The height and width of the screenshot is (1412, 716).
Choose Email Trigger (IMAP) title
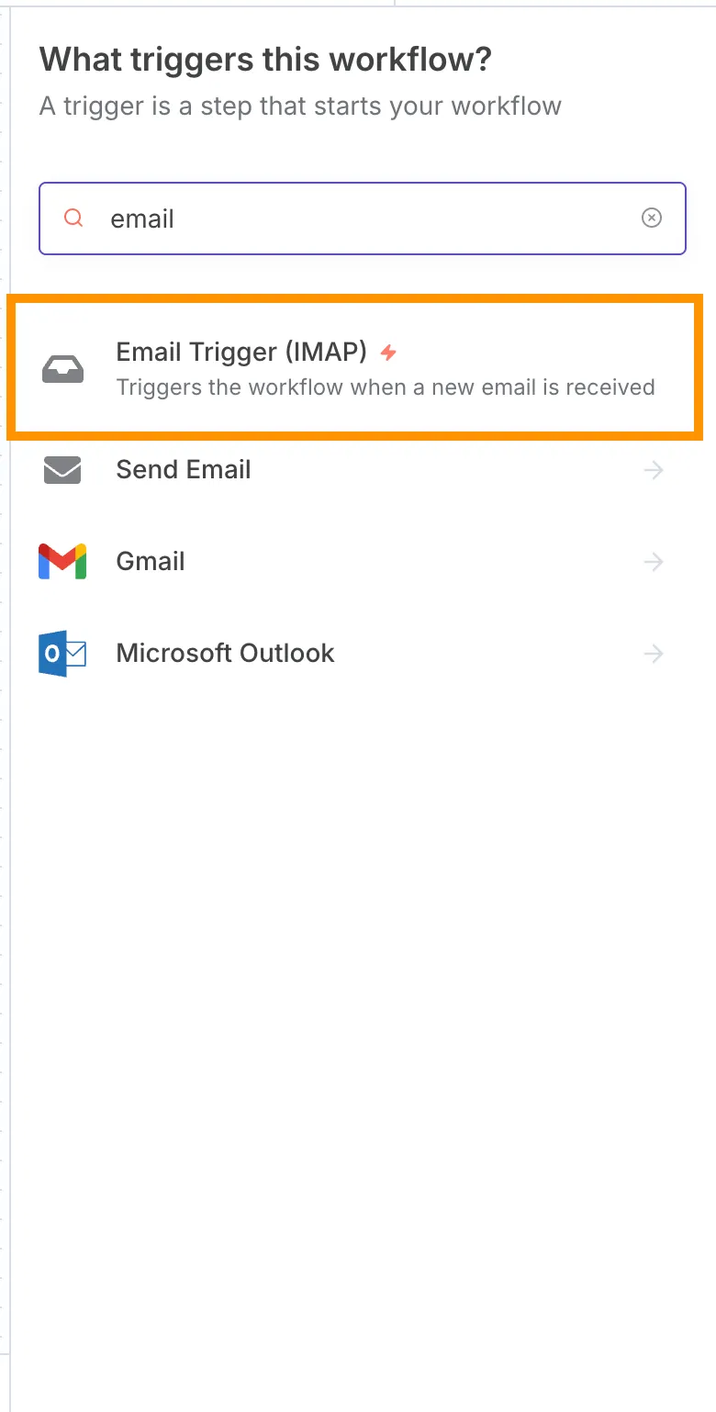click(x=241, y=352)
